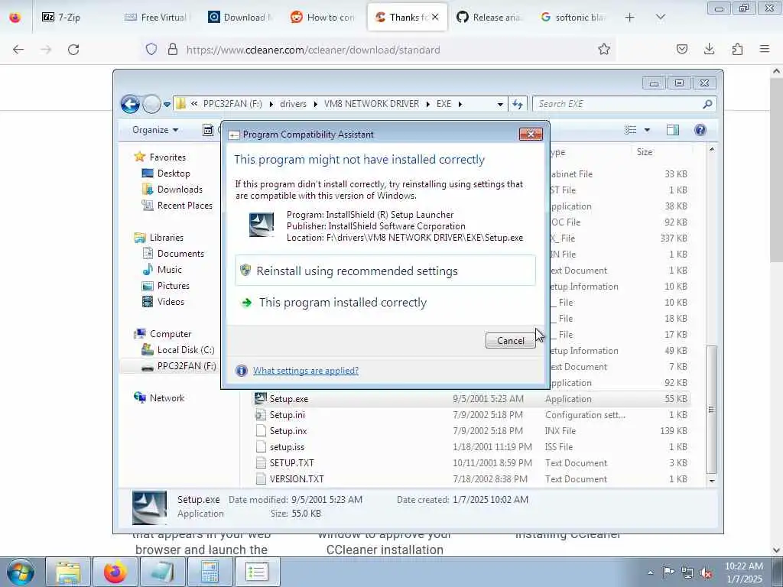Switch to the How to con Reddit tab
The height and width of the screenshot is (587, 783).
pos(323,18)
